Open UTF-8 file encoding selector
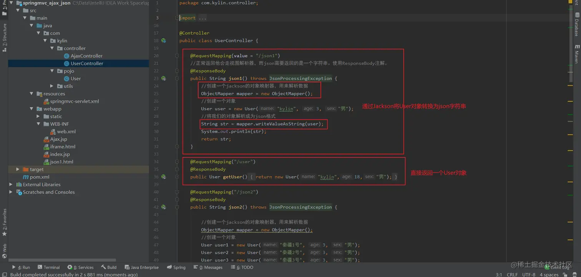 click(x=529, y=275)
